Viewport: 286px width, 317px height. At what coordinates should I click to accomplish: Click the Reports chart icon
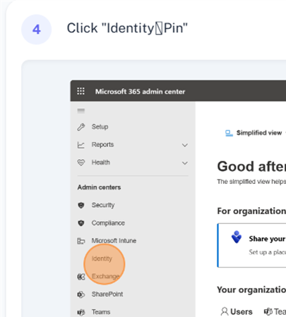pos(81,145)
